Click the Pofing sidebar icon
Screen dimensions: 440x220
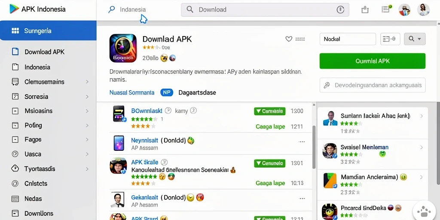coord(15,125)
